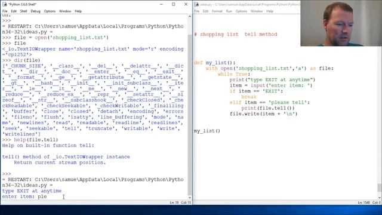The height and width of the screenshot is (215, 382).
Task: Click ideas.py editor title bar icon
Action: [196, 4]
